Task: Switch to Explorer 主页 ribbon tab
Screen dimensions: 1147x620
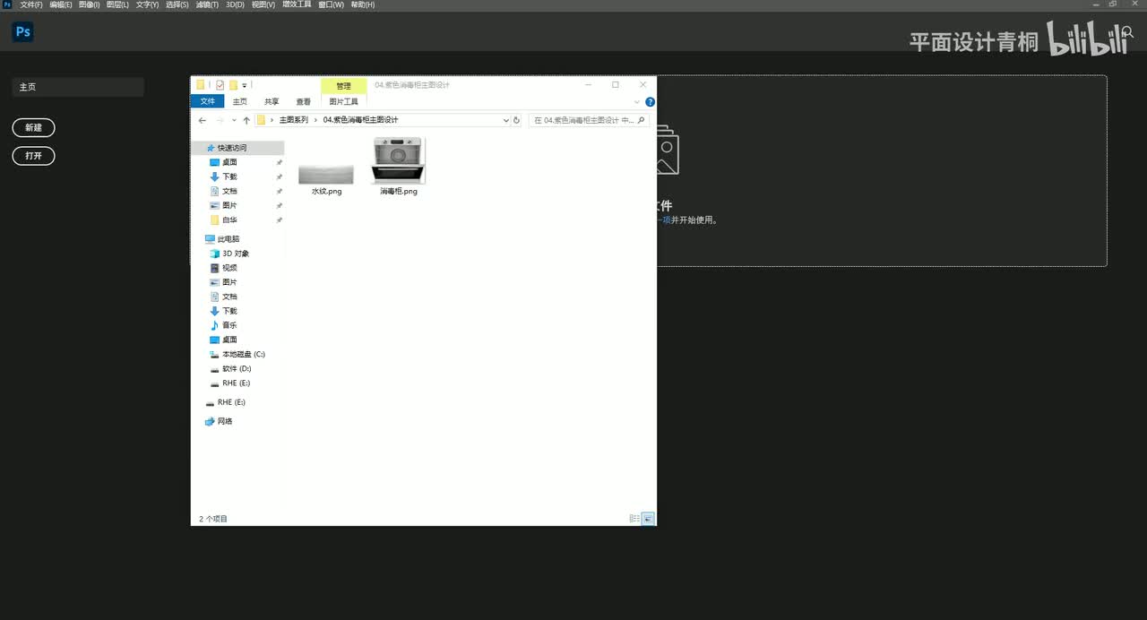Action: click(240, 101)
